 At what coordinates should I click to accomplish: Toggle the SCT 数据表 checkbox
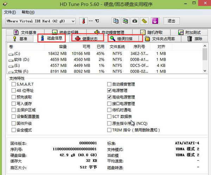(x=109, y=116)
